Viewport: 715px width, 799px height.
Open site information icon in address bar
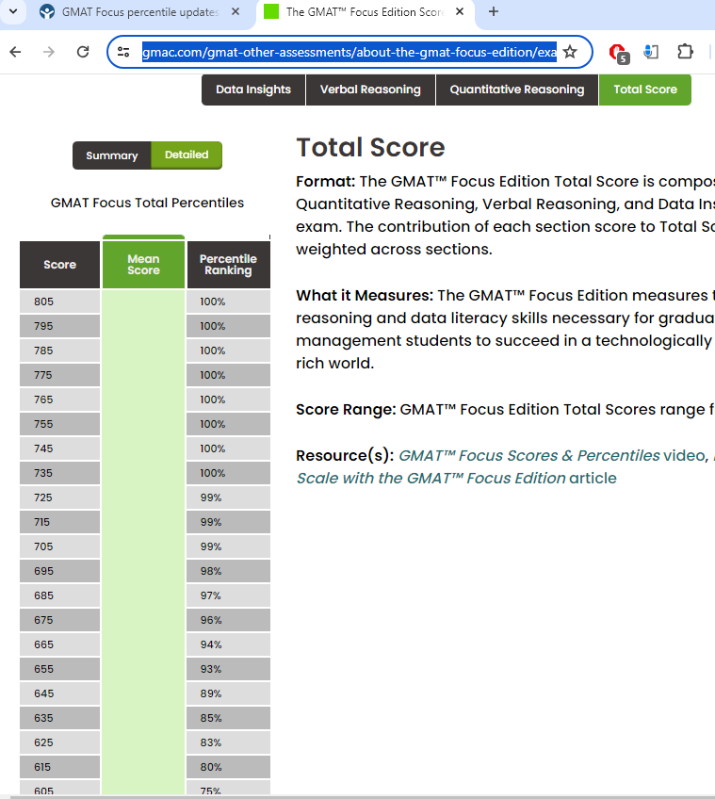(123, 52)
